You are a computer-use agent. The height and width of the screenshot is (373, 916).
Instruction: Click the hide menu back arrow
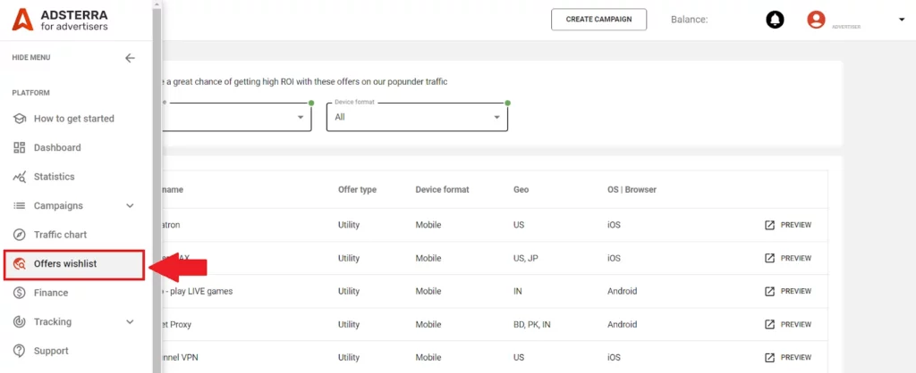coord(130,58)
